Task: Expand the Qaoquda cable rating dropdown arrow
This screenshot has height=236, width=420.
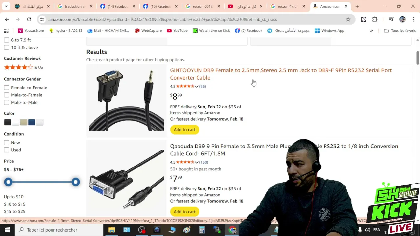Action: coord(197,162)
